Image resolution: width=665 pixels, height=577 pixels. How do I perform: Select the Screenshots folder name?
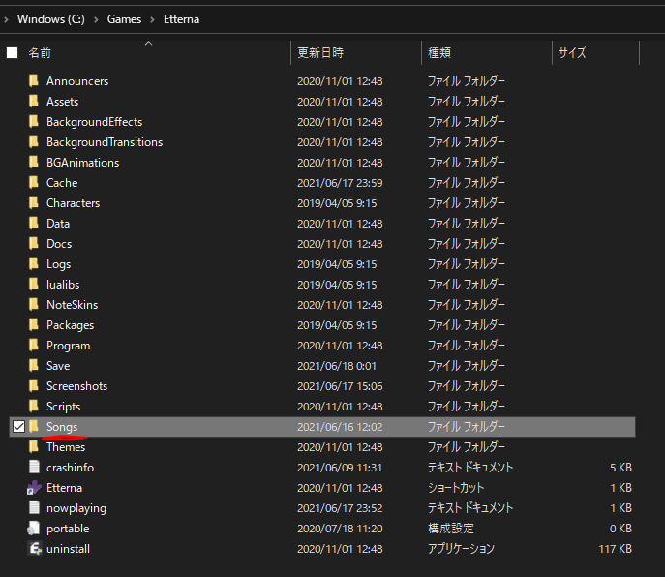[76, 386]
